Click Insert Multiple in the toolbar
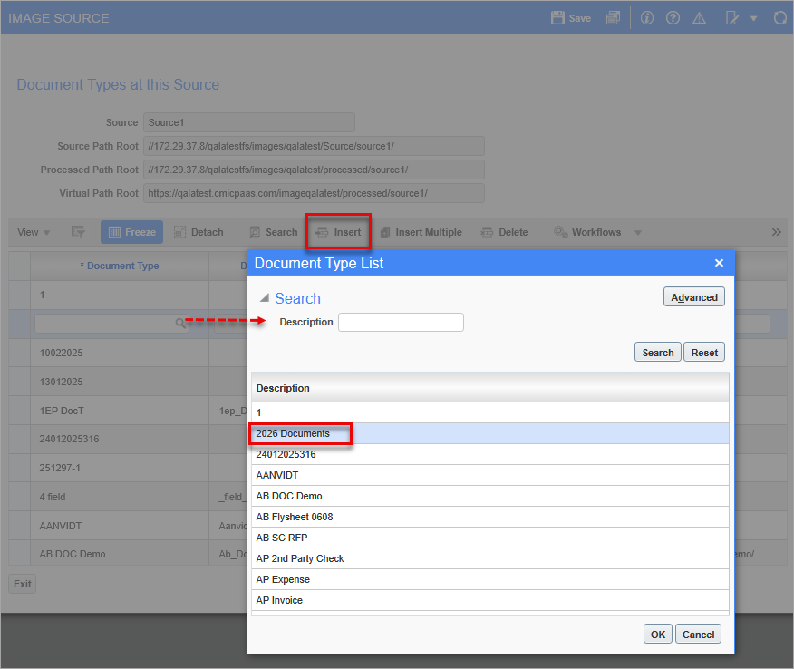794x669 pixels. [421, 232]
